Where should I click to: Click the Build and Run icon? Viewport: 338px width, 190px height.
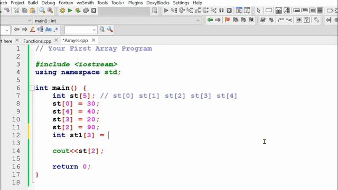78,11
